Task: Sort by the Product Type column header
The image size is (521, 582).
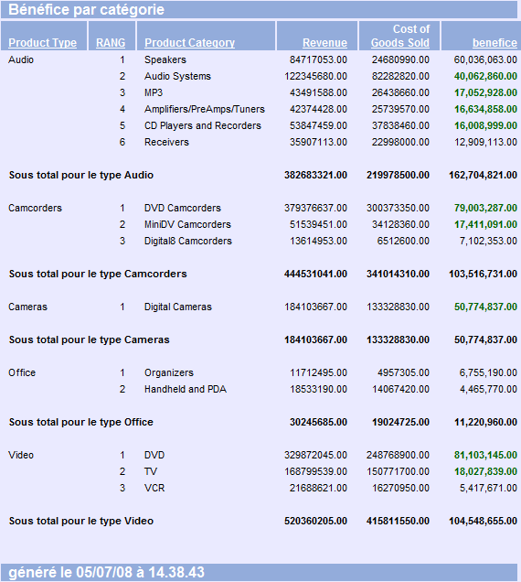Action: [43, 43]
